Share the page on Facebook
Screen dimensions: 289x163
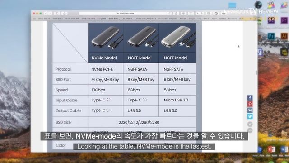(x=250, y=98)
